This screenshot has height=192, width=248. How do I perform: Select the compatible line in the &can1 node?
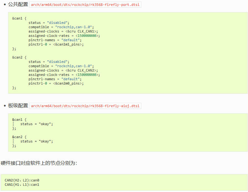[x=61, y=27]
